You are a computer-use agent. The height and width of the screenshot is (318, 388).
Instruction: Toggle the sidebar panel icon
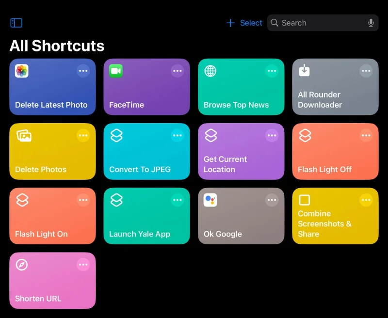coord(16,23)
